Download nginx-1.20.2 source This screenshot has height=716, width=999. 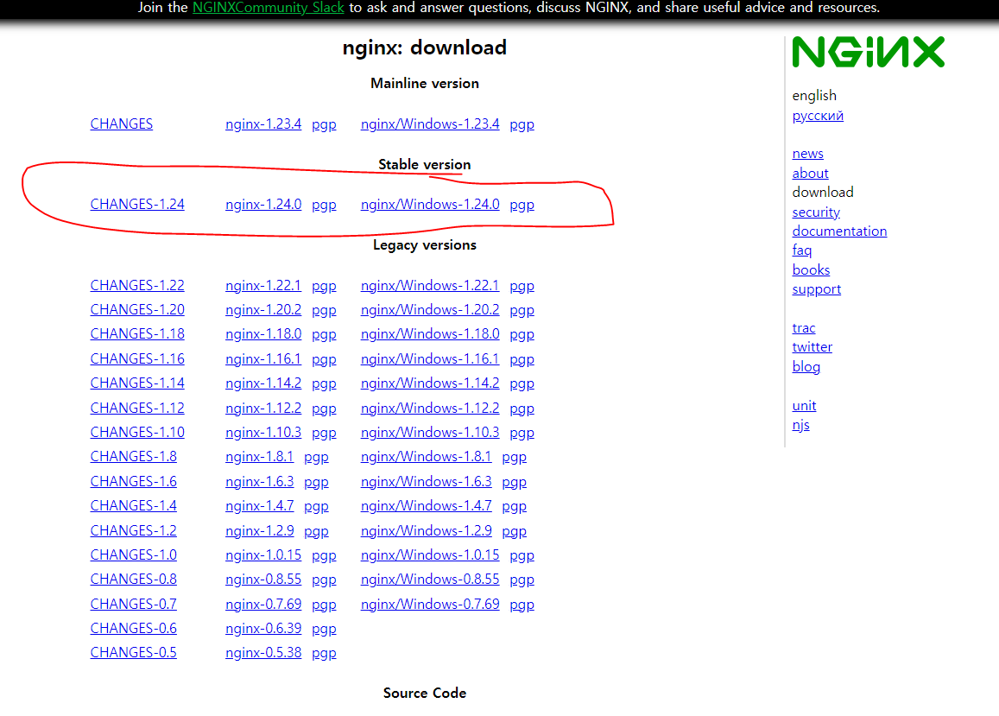coord(263,309)
